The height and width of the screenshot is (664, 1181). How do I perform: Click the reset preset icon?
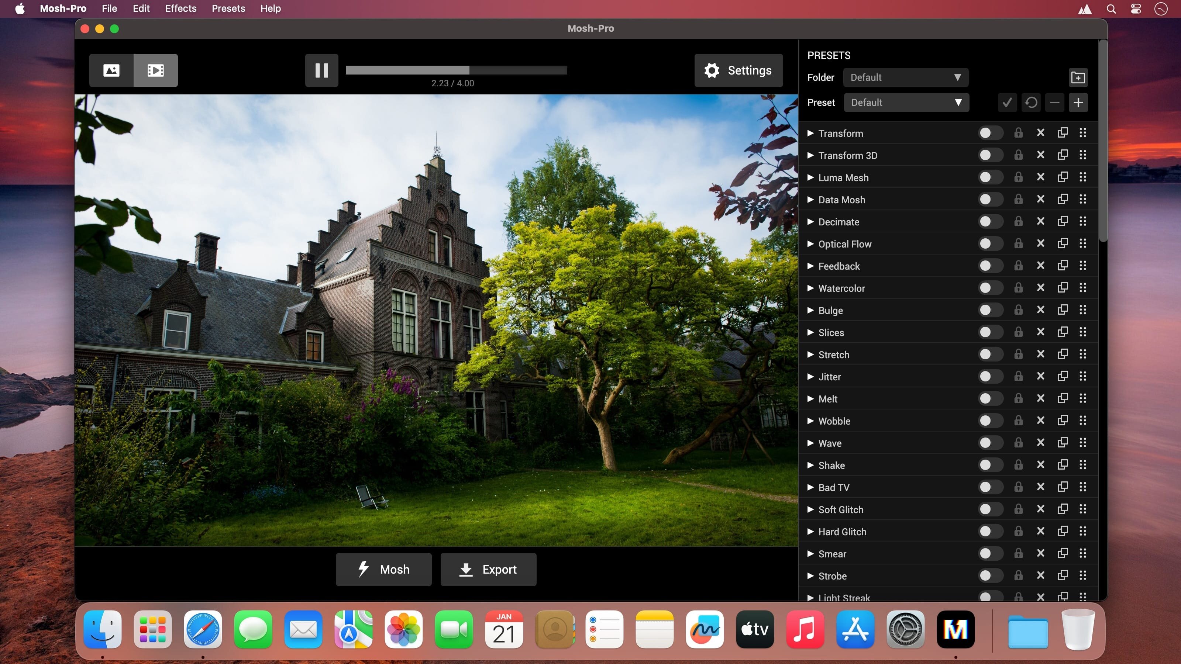1031,103
